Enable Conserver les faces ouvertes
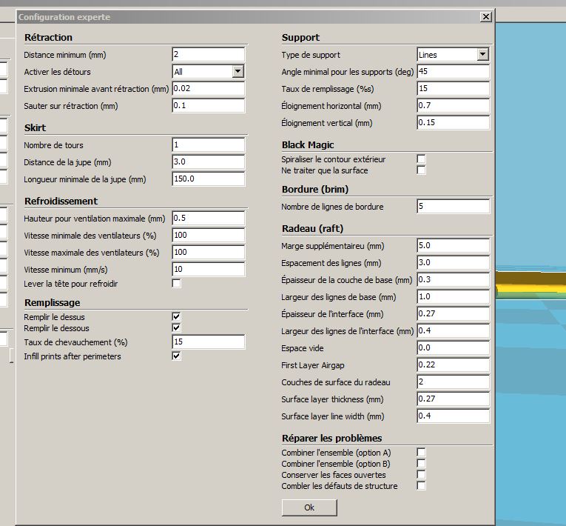Image resolution: width=566 pixels, height=526 pixels. coord(421,475)
